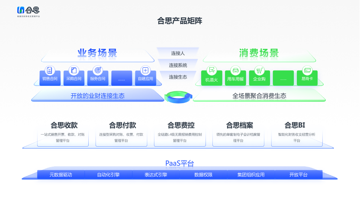Viewport: 360px width, 202px height.
Task: Click the 企业购 shopping cart icon
Action: click(260, 70)
